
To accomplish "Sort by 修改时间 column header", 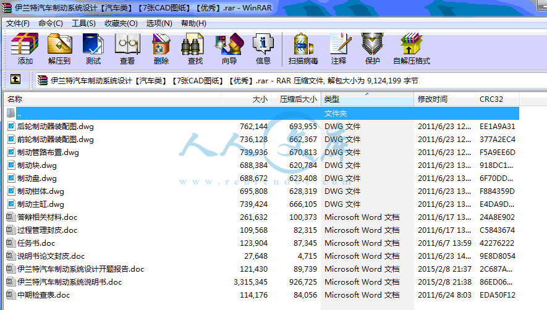I will (445, 99).
